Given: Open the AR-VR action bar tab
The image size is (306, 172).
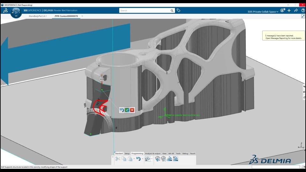Looking at the screenshot, I should [x=171, y=154].
